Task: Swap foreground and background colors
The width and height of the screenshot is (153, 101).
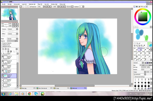Action: click(x=151, y=43)
